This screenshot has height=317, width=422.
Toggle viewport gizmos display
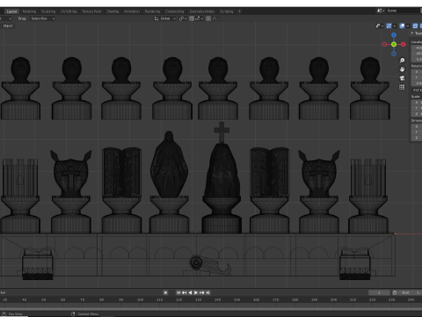click(x=389, y=26)
